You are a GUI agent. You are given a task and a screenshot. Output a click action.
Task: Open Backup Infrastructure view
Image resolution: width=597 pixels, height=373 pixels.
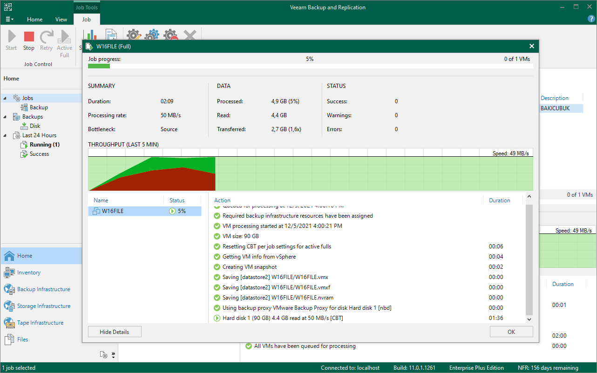click(43, 289)
